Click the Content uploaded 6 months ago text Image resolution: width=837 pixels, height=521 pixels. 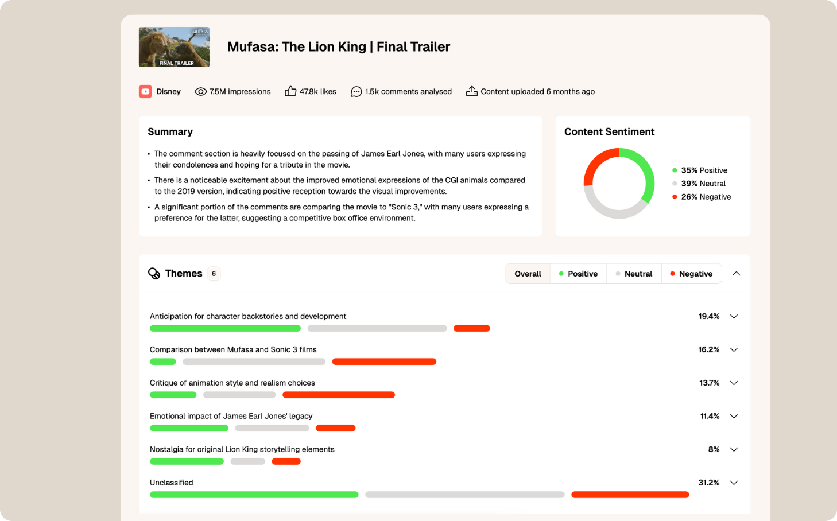pos(538,92)
